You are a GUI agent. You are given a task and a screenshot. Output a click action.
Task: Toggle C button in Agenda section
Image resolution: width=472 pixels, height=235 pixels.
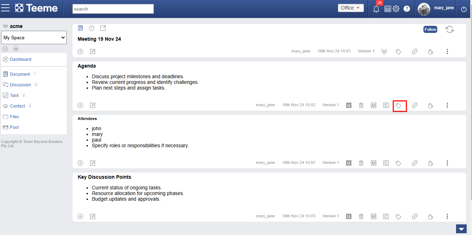point(386,105)
